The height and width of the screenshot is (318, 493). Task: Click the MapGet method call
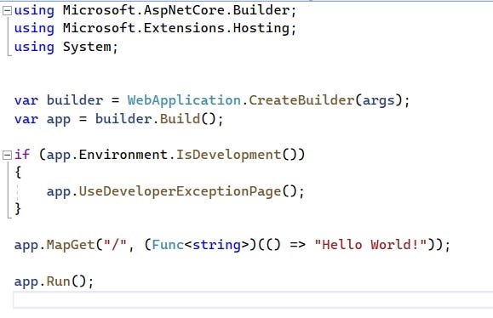71,245
